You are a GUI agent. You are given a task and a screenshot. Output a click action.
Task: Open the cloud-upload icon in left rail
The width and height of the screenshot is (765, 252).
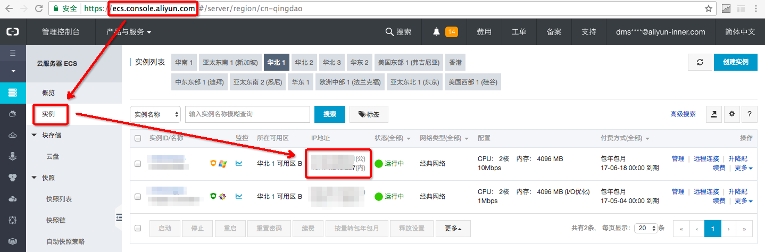(x=13, y=199)
